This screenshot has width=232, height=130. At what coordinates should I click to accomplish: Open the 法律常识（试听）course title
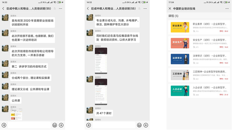click(209, 55)
